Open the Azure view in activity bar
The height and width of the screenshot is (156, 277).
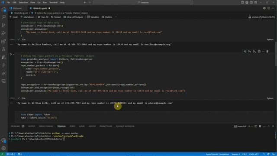point(3,57)
